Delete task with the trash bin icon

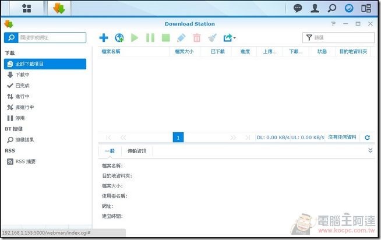point(197,38)
